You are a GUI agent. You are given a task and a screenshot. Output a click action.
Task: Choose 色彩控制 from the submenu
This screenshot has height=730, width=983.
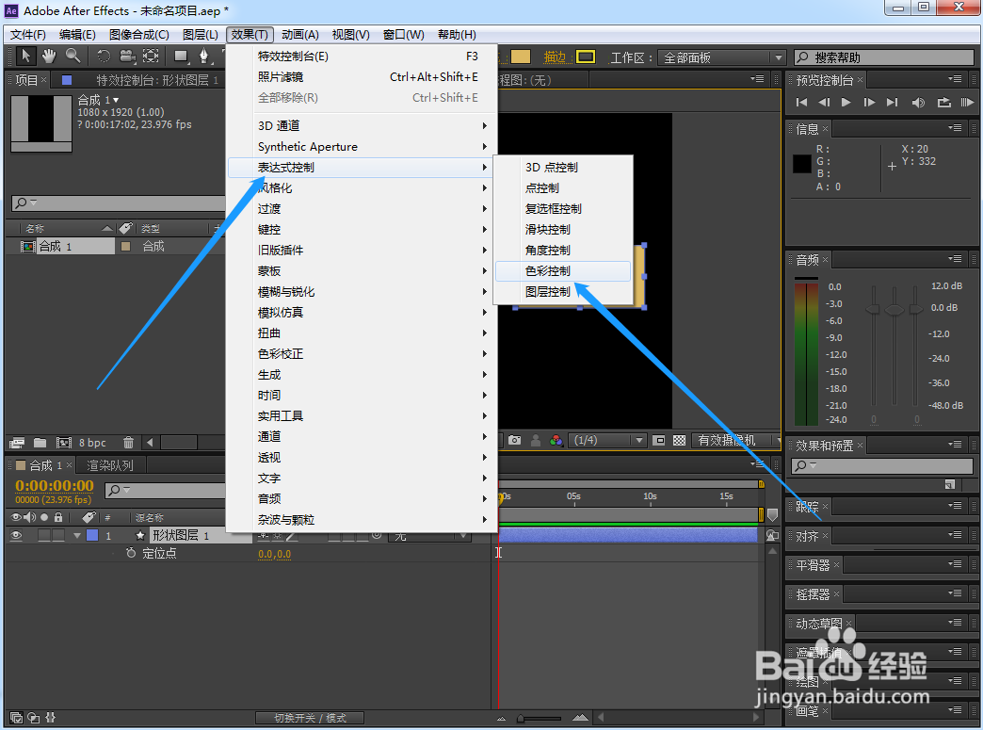point(562,271)
